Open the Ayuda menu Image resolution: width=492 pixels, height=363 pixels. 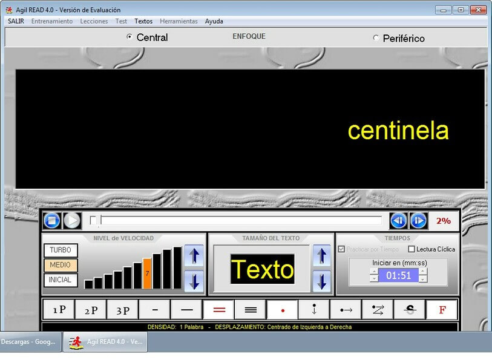(214, 21)
